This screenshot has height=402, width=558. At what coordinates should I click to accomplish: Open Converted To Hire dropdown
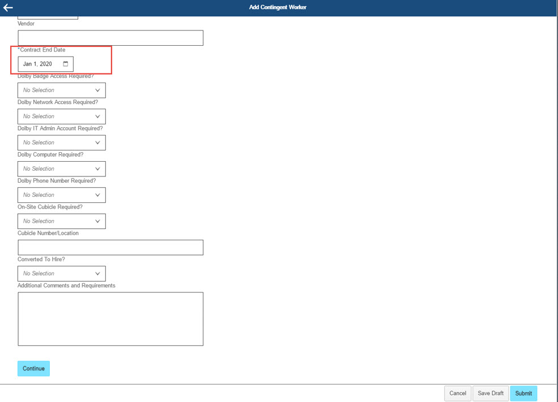point(62,274)
